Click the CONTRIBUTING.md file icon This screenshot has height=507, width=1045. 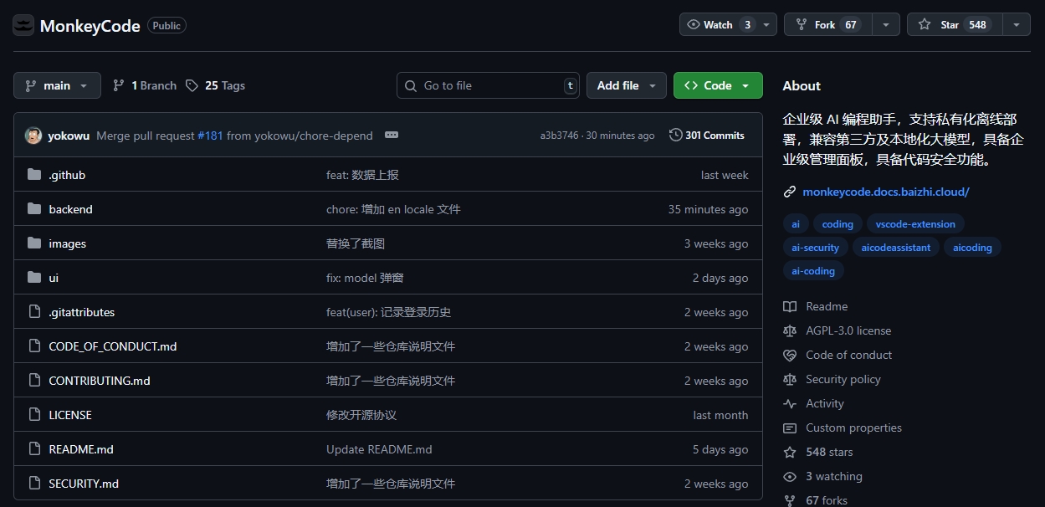coord(34,380)
